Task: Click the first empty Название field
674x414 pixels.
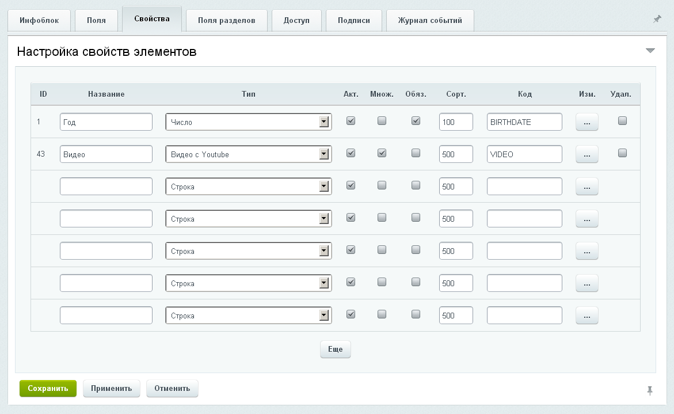Action: [106, 187]
